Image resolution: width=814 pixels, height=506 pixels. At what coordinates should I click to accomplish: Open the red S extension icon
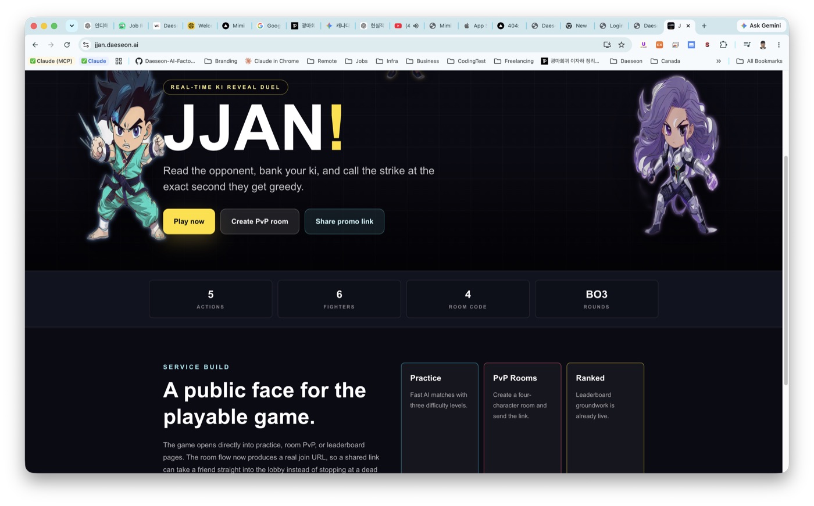[x=707, y=45]
